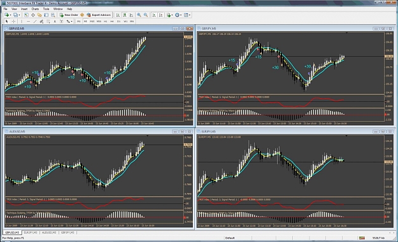Toggle the Expert Advisors button
398x242 pixels.
99,15
